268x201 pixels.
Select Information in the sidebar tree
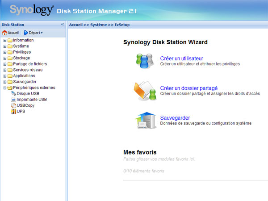point(23,40)
